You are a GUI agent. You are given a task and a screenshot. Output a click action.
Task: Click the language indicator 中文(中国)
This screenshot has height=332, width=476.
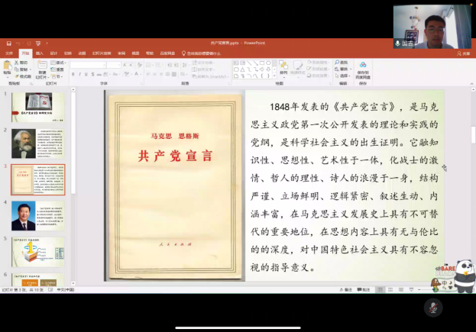coord(66,290)
